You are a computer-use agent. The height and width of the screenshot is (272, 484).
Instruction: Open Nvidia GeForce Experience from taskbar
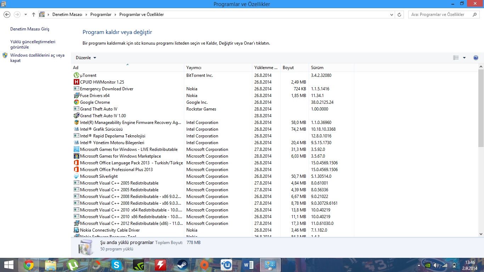point(139,265)
